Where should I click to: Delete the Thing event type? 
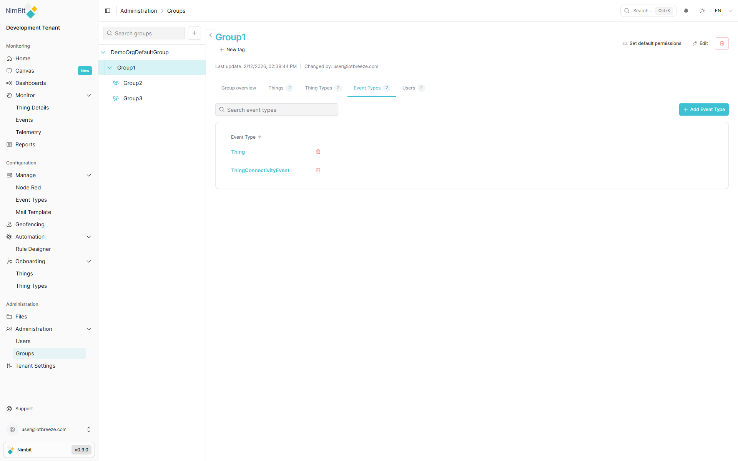click(318, 152)
